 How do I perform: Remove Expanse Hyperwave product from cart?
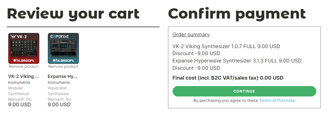pyautogui.click(x=63, y=67)
